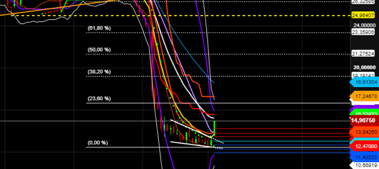Select the red 12,47000 price tag
Image resolution: width=379 pixels, height=169 pixels.
coord(365,147)
